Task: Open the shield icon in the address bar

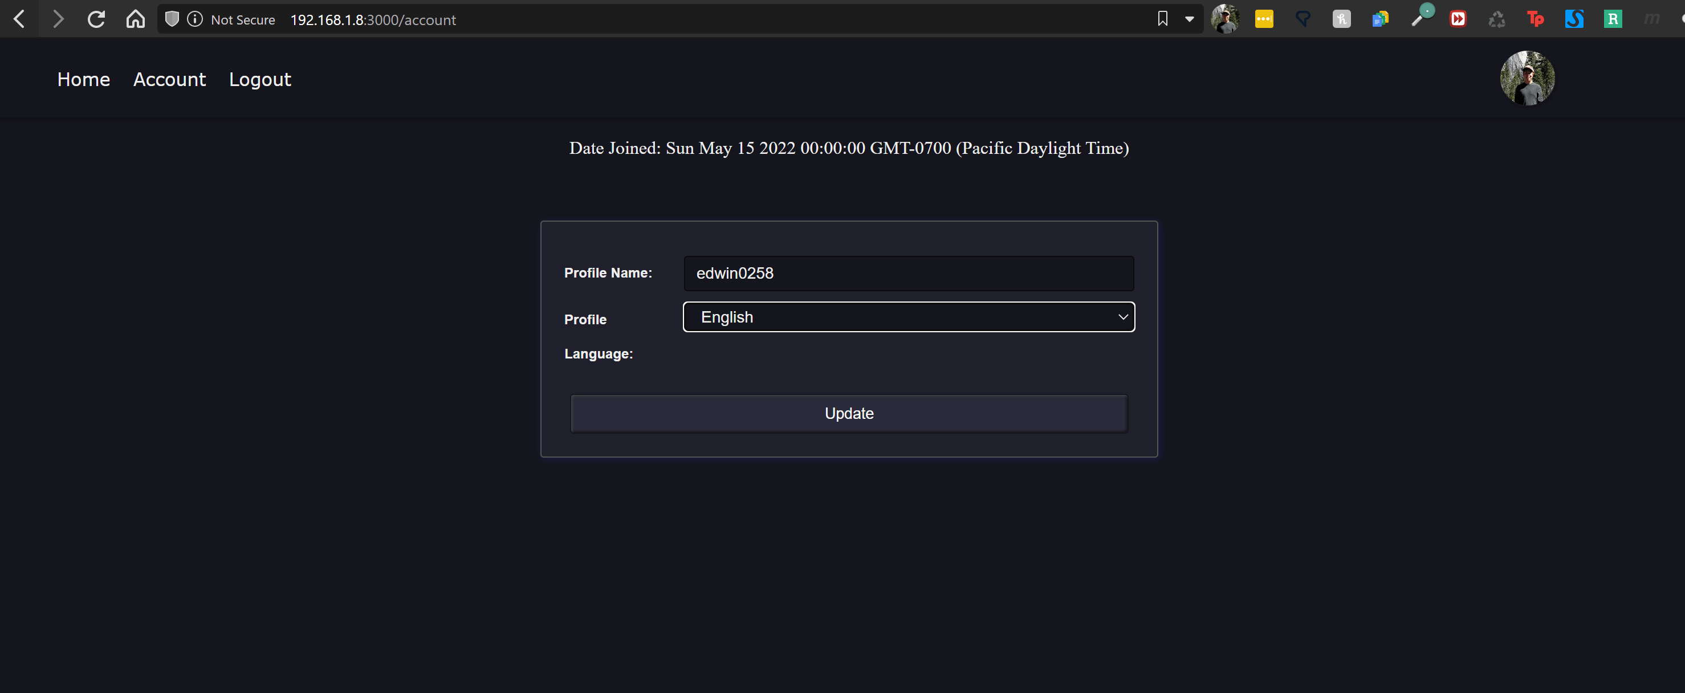Action: point(172,19)
